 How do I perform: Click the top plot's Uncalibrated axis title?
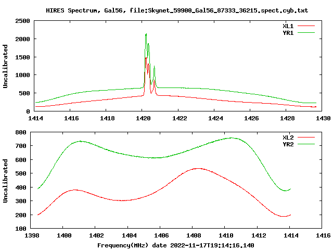click(5, 66)
